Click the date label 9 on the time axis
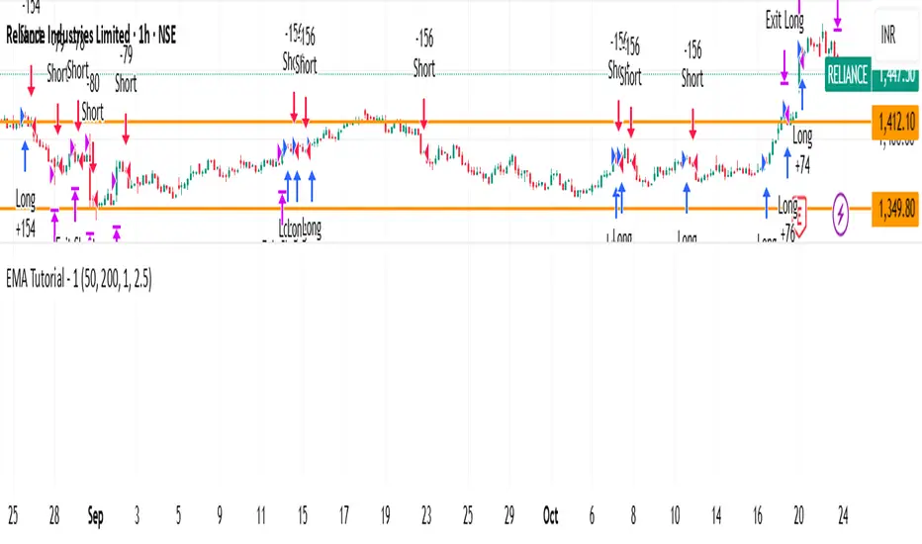This screenshot has width=922, height=544. (x=220, y=516)
